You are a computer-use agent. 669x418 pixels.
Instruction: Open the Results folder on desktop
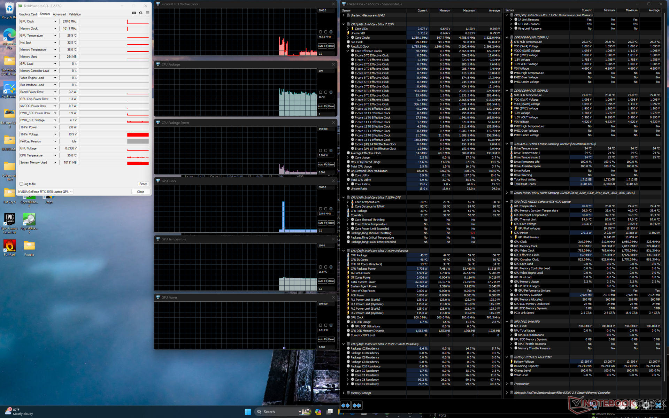click(x=29, y=248)
